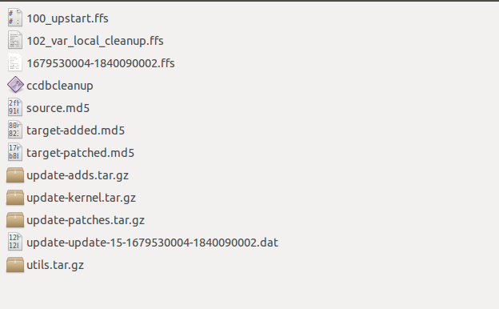Screen dimensions: 499x309
Task: Select the source.md5 file name
Action: (x=58, y=108)
